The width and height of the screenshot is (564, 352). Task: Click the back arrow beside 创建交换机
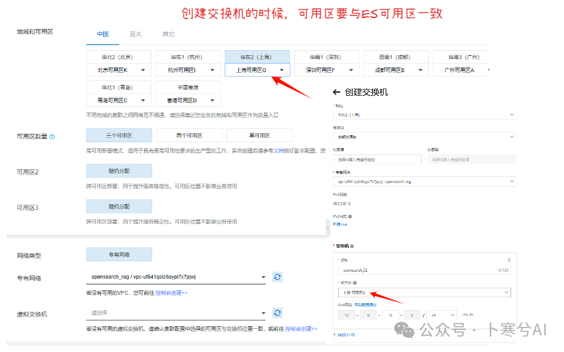coord(336,93)
